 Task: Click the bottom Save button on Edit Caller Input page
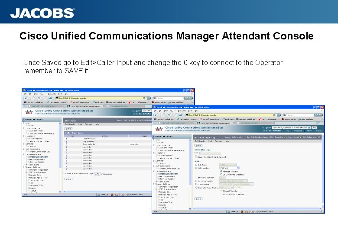click(x=198, y=199)
